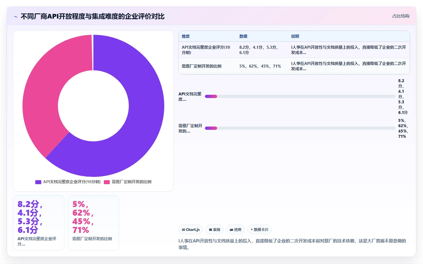Click the 需原厂定制开发的 progress bar
The width and height of the screenshot is (423, 264).
coord(300,128)
